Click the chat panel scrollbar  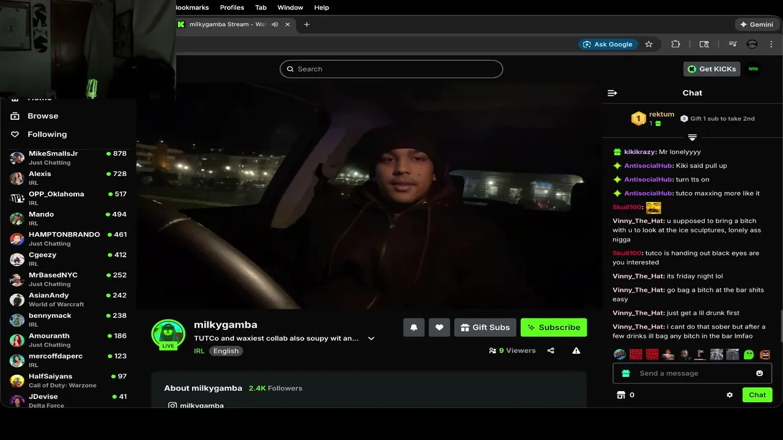pyautogui.click(x=781, y=327)
